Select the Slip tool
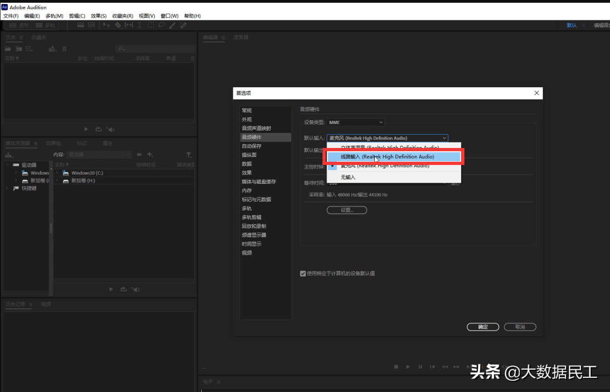Image resolution: width=610 pixels, height=392 pixels. click(129, 25)
